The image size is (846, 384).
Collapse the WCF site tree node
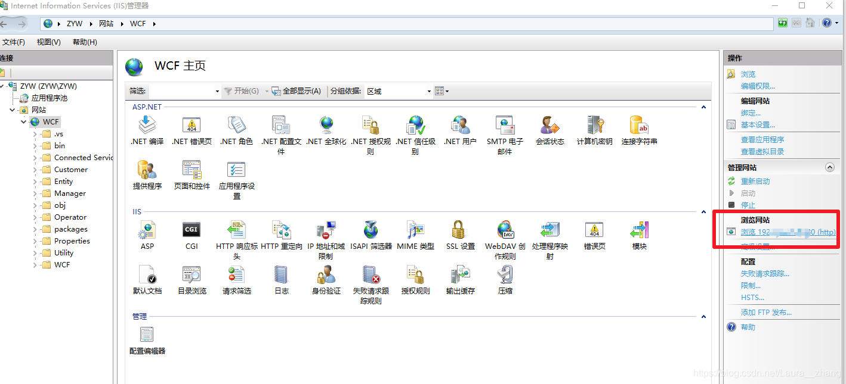pos(24,122)
